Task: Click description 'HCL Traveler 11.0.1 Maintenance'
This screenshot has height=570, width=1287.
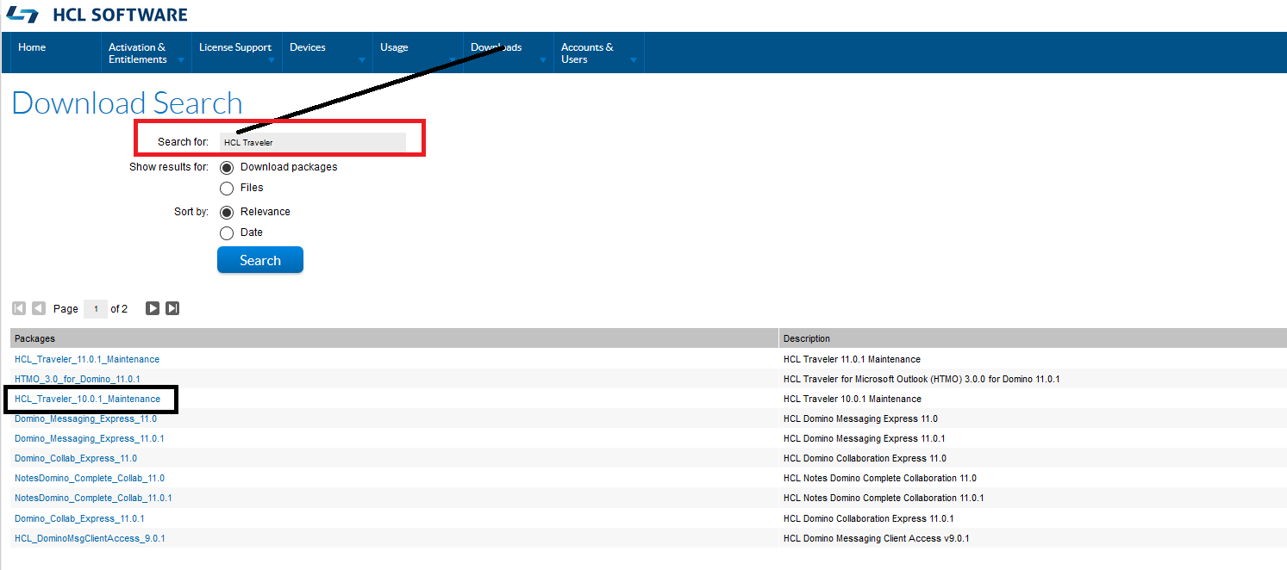Action: (x=852, y=359)
